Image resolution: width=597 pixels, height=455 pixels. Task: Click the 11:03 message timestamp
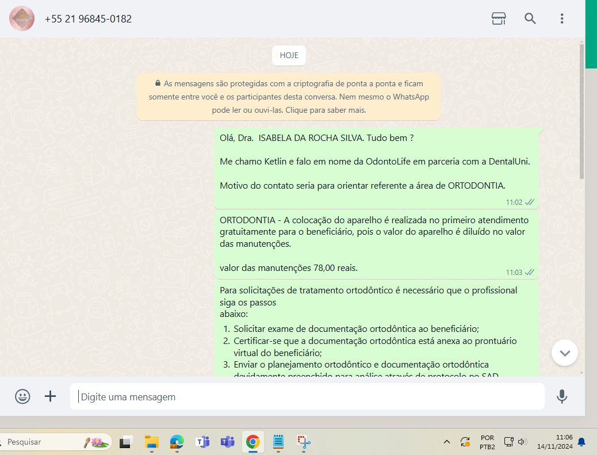(514, 272)
